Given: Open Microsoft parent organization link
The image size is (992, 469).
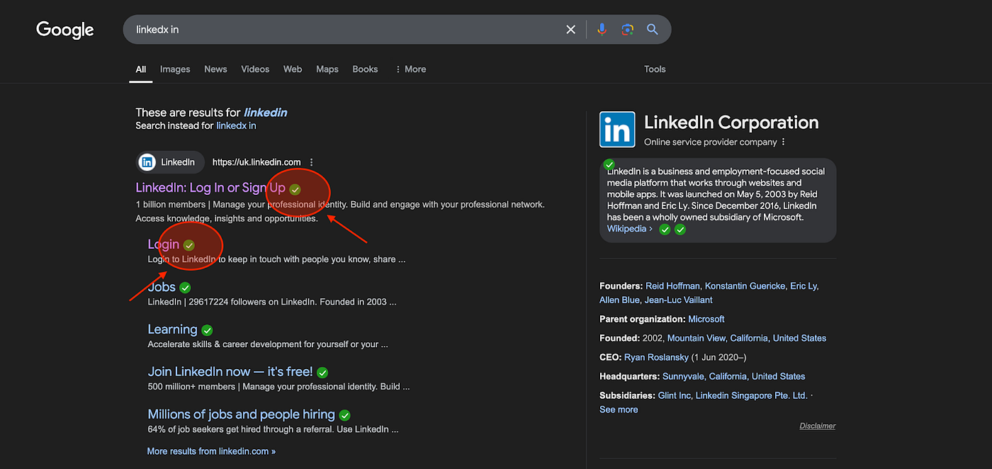Looking at the screenshot, I should click(x=706, y=320).
